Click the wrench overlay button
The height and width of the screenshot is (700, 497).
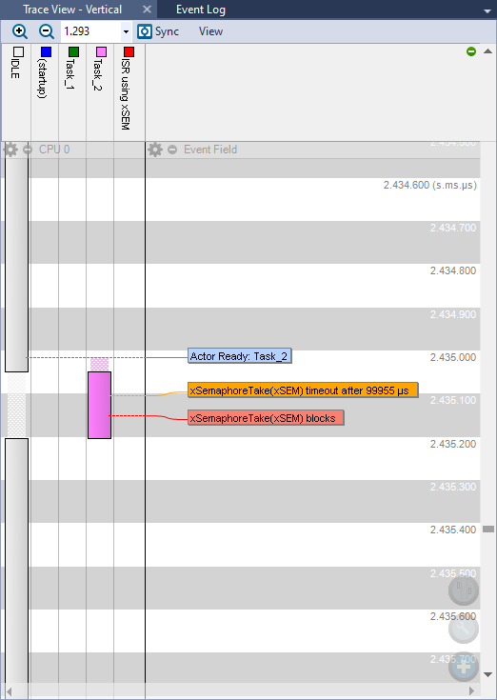[464, 629]
